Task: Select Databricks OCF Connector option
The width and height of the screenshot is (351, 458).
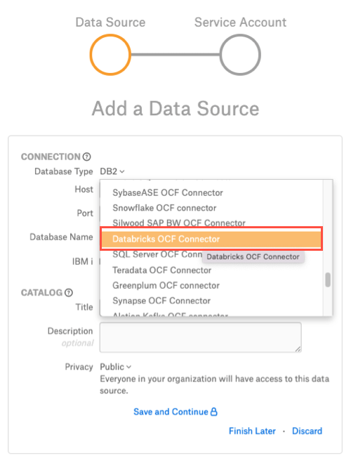Action: tap(211, 239)
